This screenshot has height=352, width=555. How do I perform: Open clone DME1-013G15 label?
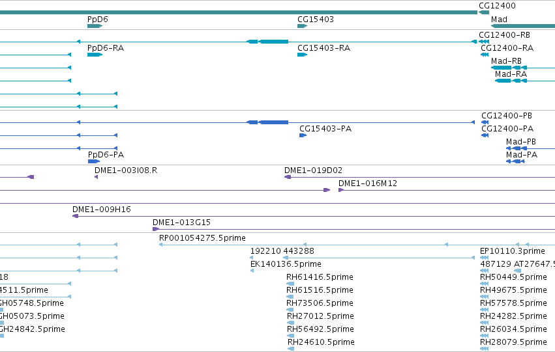[x=181, y=223]
